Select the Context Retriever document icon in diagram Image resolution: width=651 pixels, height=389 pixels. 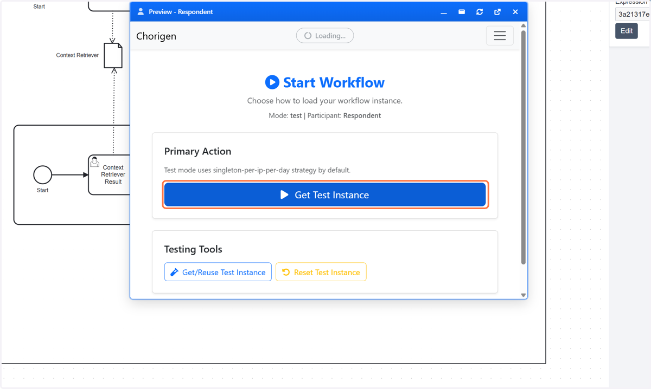pyautogui.click(x=113, y=55)
